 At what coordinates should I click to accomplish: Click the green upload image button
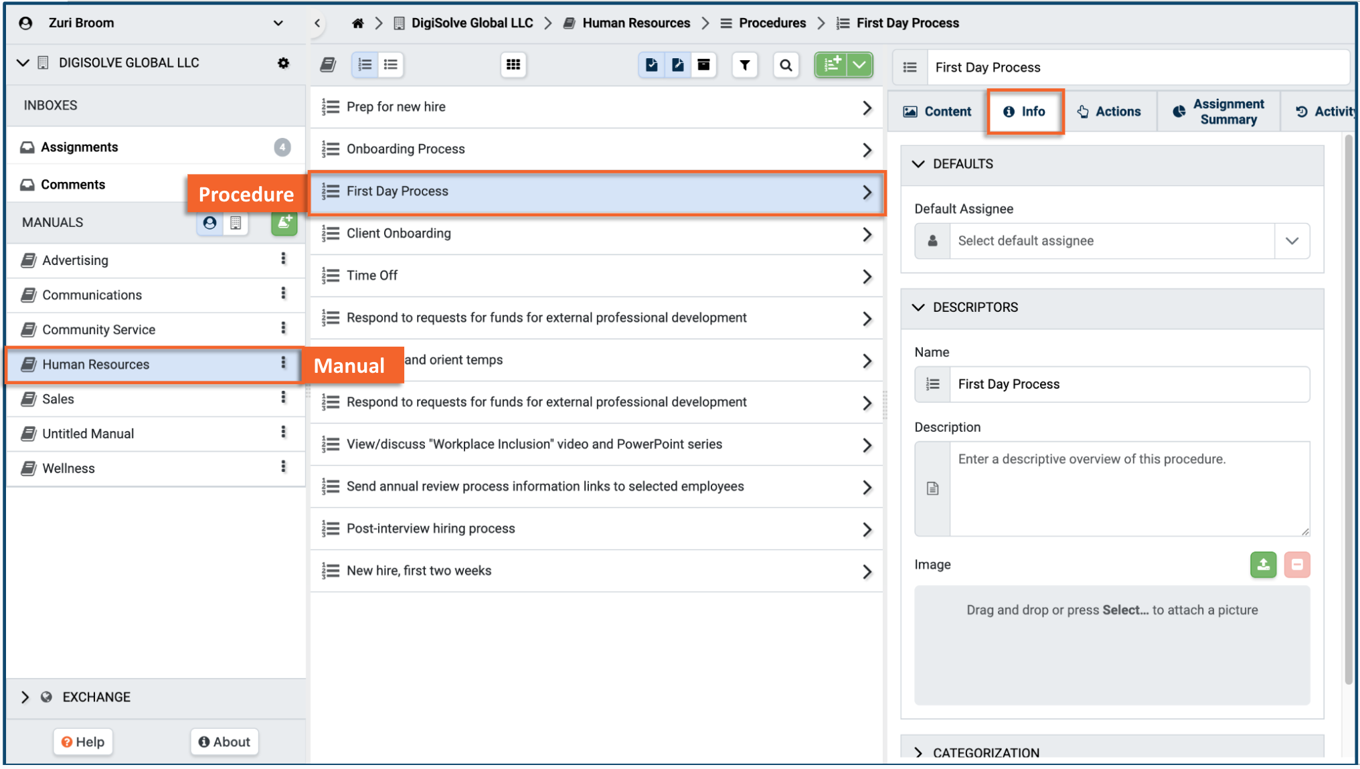1262,564
